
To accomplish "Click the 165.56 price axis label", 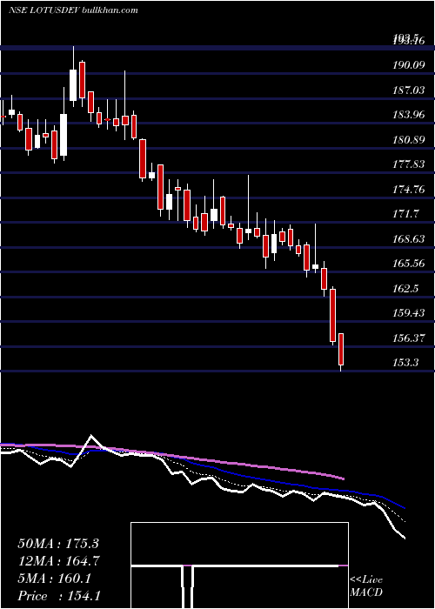I will click(408, 264).
